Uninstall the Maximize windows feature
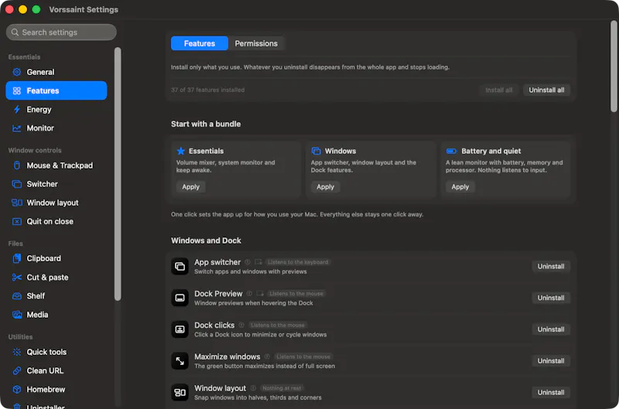Image resolution: width=619 pixels, height=409 pixels. click(551, 361)
